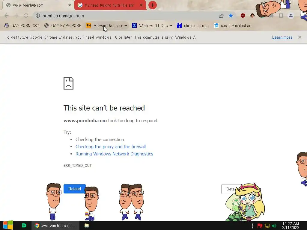Open the shimeji roulette bookmark
307x230 pixels.
(x=193, y=26)
